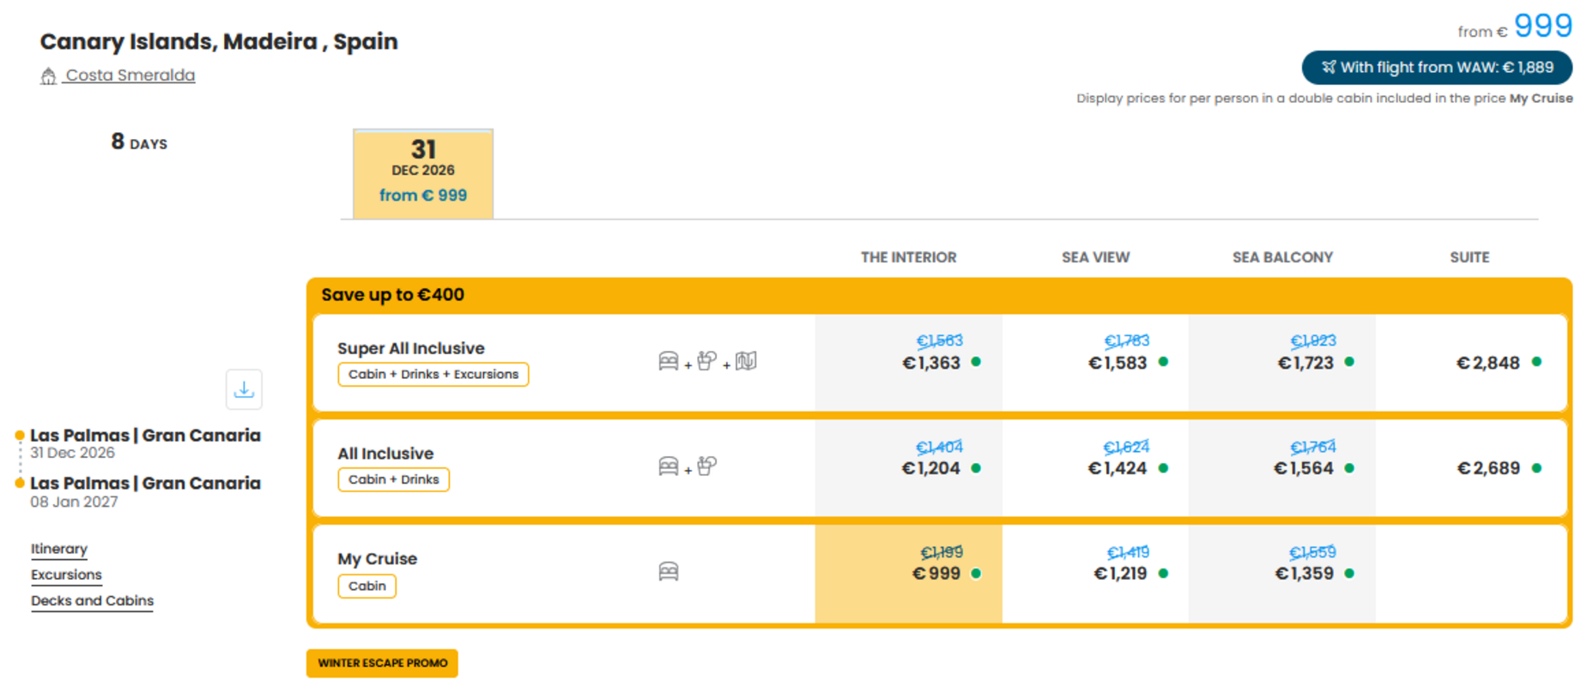Click the airplane icon in flight button
Viewport: 1581px width, 686px height.
(1329, 67)
